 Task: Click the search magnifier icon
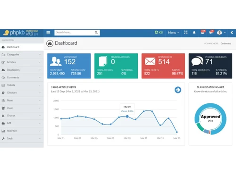click(x=96, y=33)
